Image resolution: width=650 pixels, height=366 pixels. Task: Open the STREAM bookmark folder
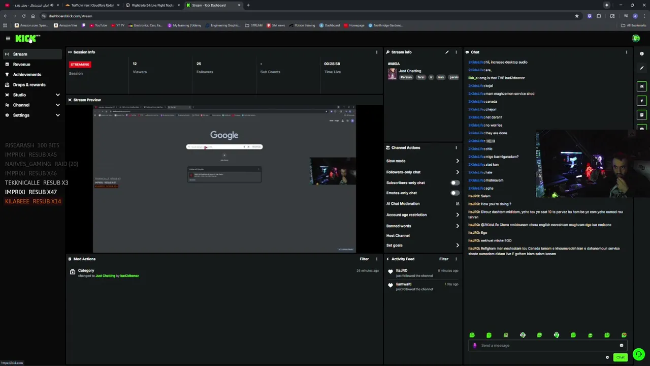pos(254,25)
